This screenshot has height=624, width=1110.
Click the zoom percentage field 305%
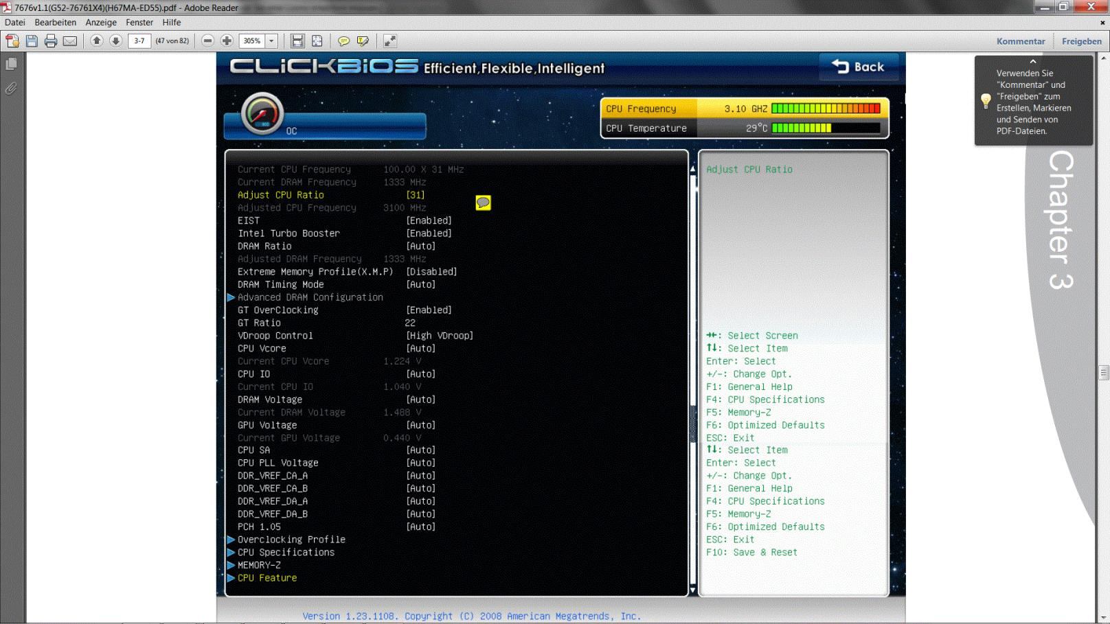(252, 41)
